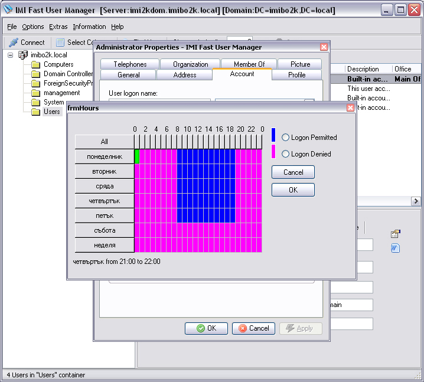Click OK in the frmHours dialog
424x382 pixels.
coord(293,190)
